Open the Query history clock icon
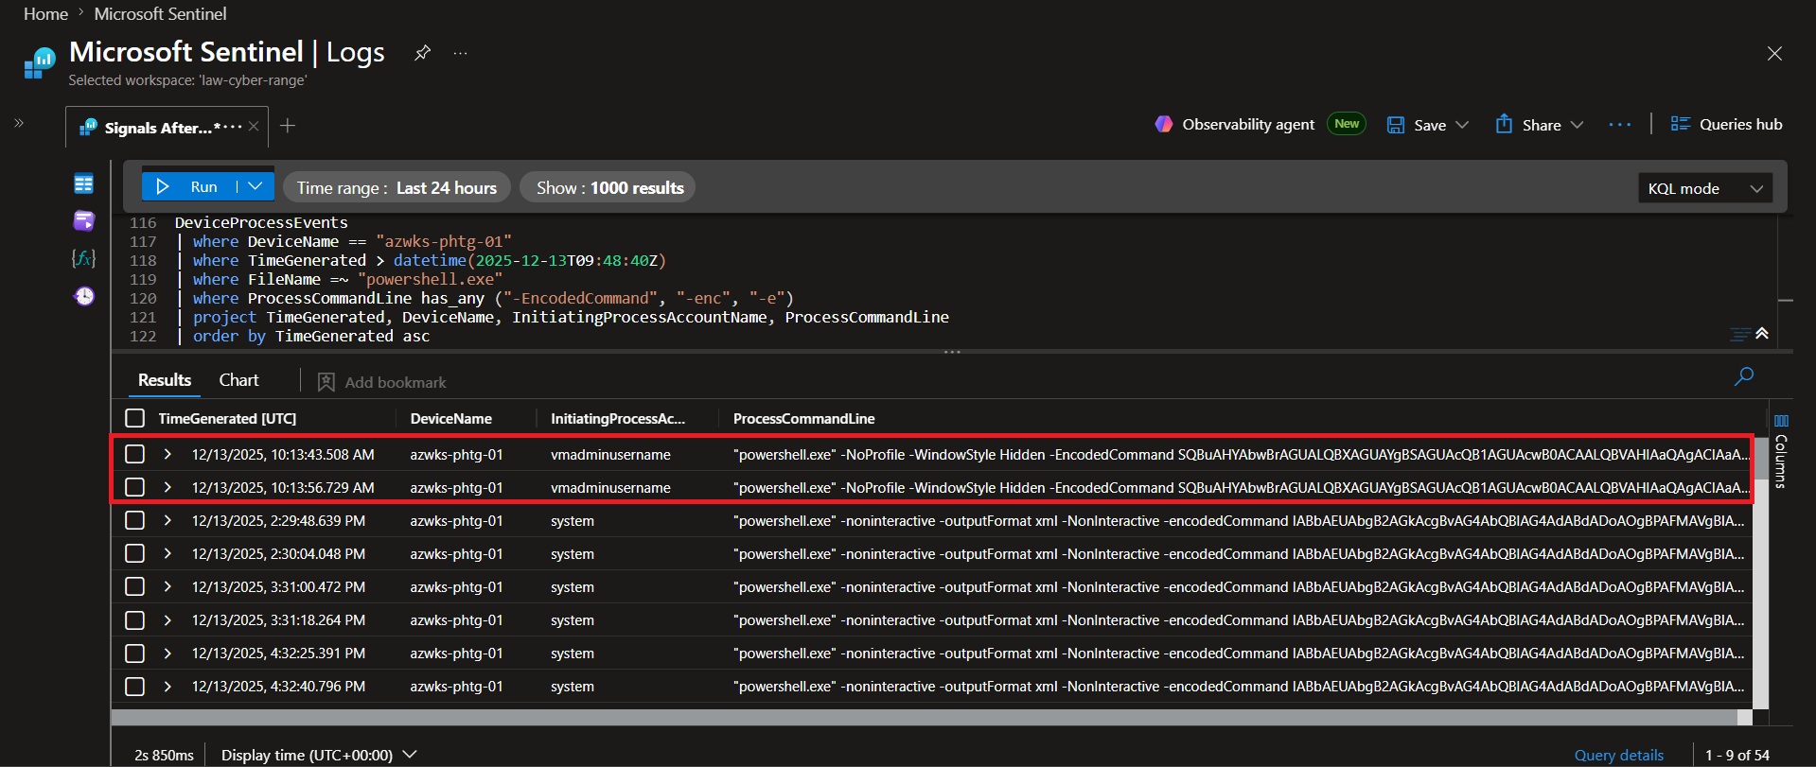This screenshot has height=767, width=1816. [84, 296]
